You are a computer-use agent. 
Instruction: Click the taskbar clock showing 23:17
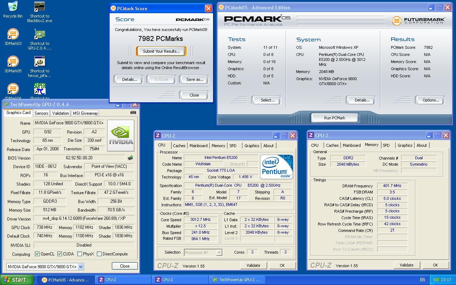pos(446,280)
